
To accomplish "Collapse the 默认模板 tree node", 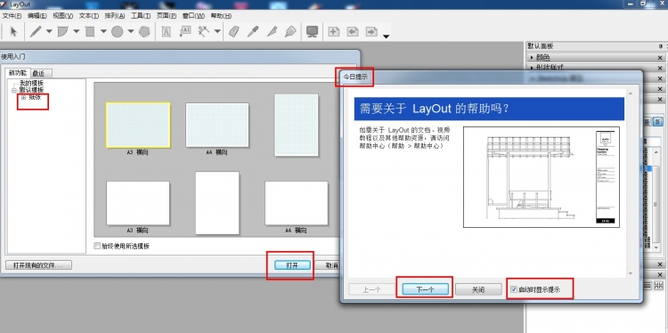I will tap(14, 90).
